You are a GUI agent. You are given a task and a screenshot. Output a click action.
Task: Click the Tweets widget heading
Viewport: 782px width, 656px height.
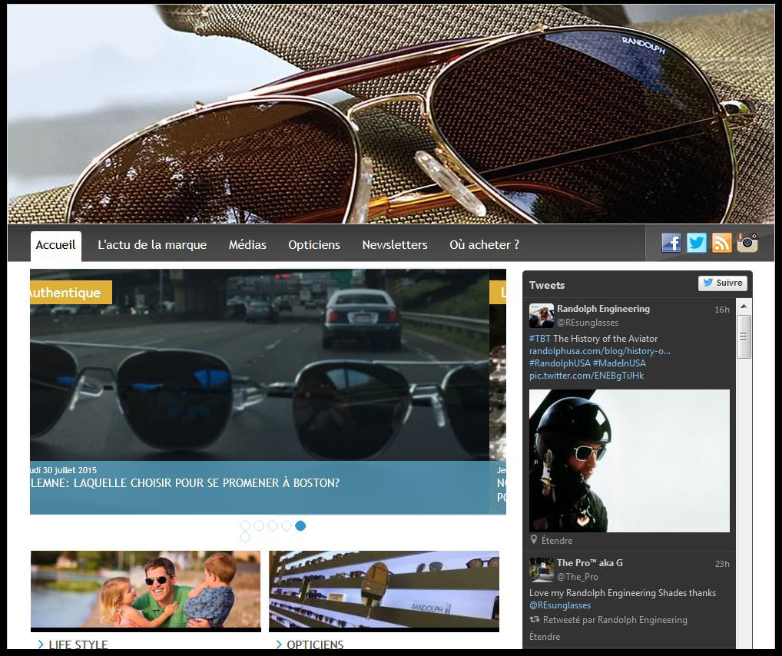pyautogui.click(x=547, y=285)
